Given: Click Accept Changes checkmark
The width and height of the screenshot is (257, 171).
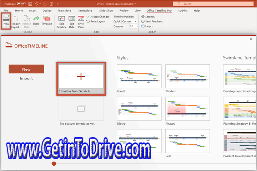Looking at the screenshot, I should click(x=98, y=17).
